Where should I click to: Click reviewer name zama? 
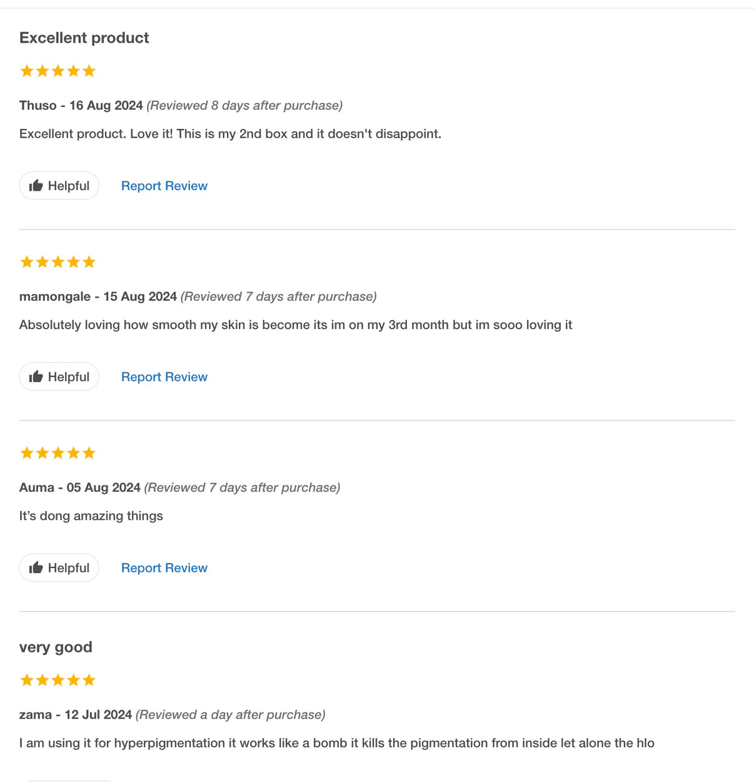tap(35, 714)
